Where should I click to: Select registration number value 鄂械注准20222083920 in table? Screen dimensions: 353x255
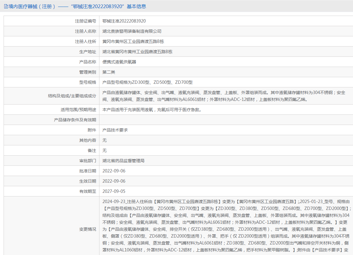(x=124, y=21)
